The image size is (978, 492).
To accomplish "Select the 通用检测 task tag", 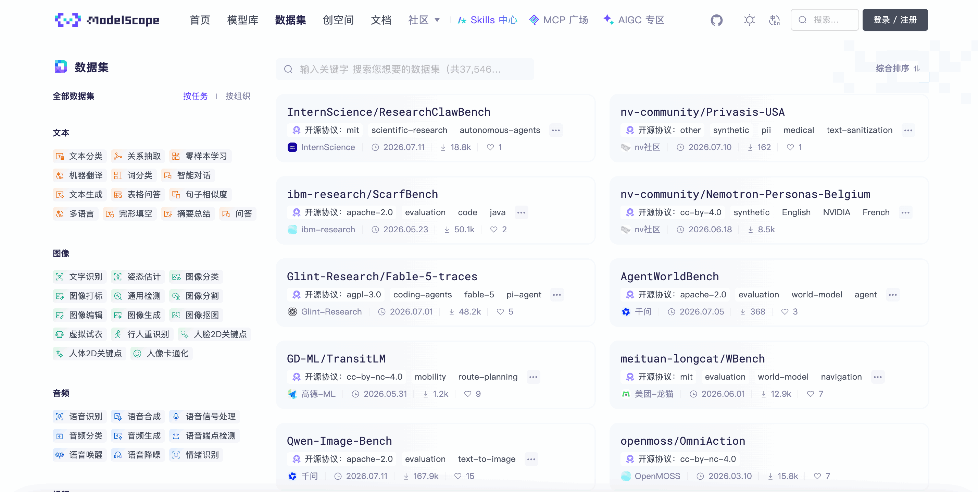I will (138, 296).
